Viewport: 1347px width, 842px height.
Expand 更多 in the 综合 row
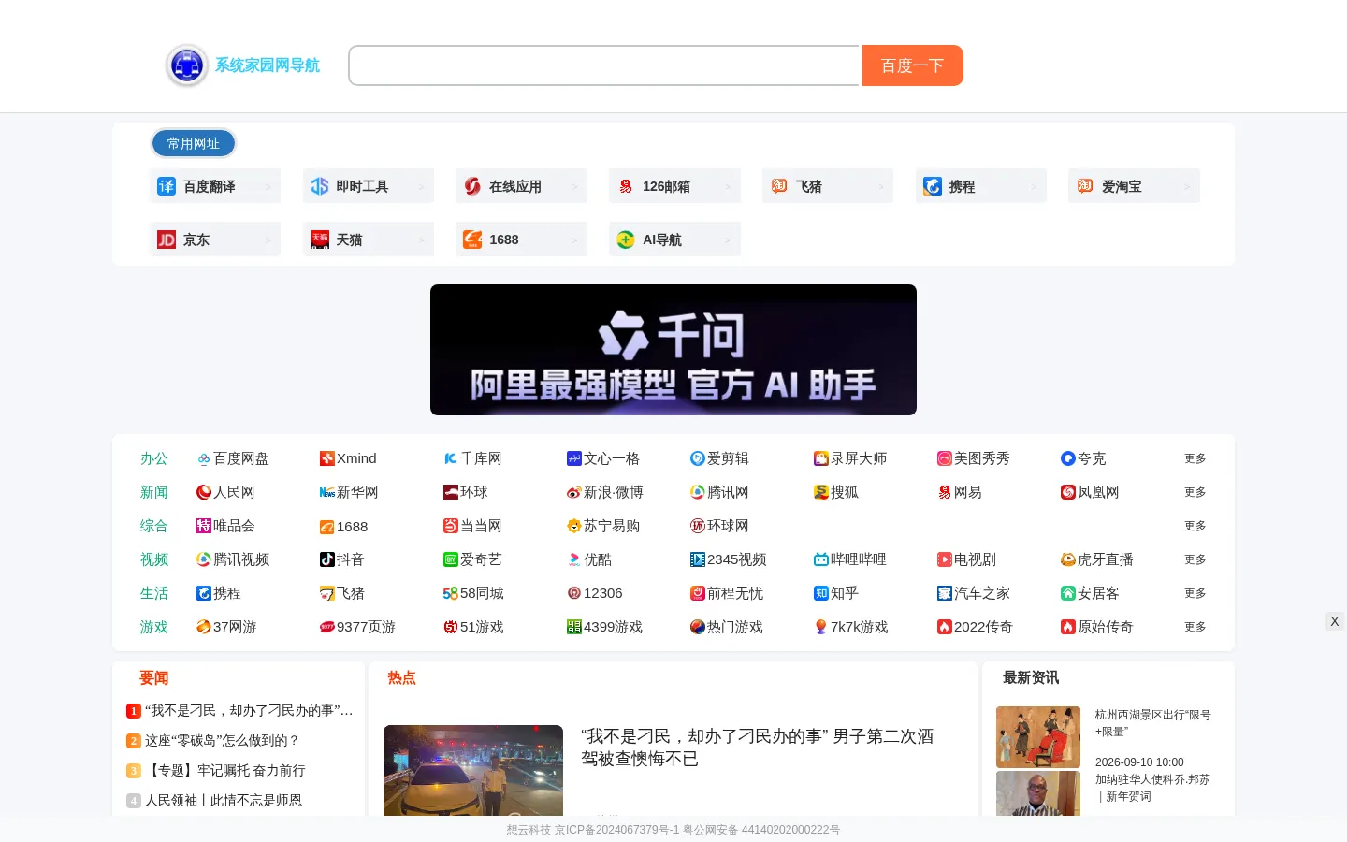[x=1195, y=526]
